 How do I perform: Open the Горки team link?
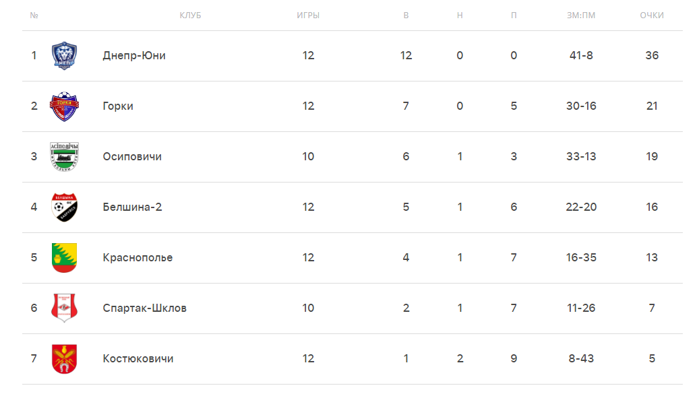pyautogui.click(x=118, y=106)
